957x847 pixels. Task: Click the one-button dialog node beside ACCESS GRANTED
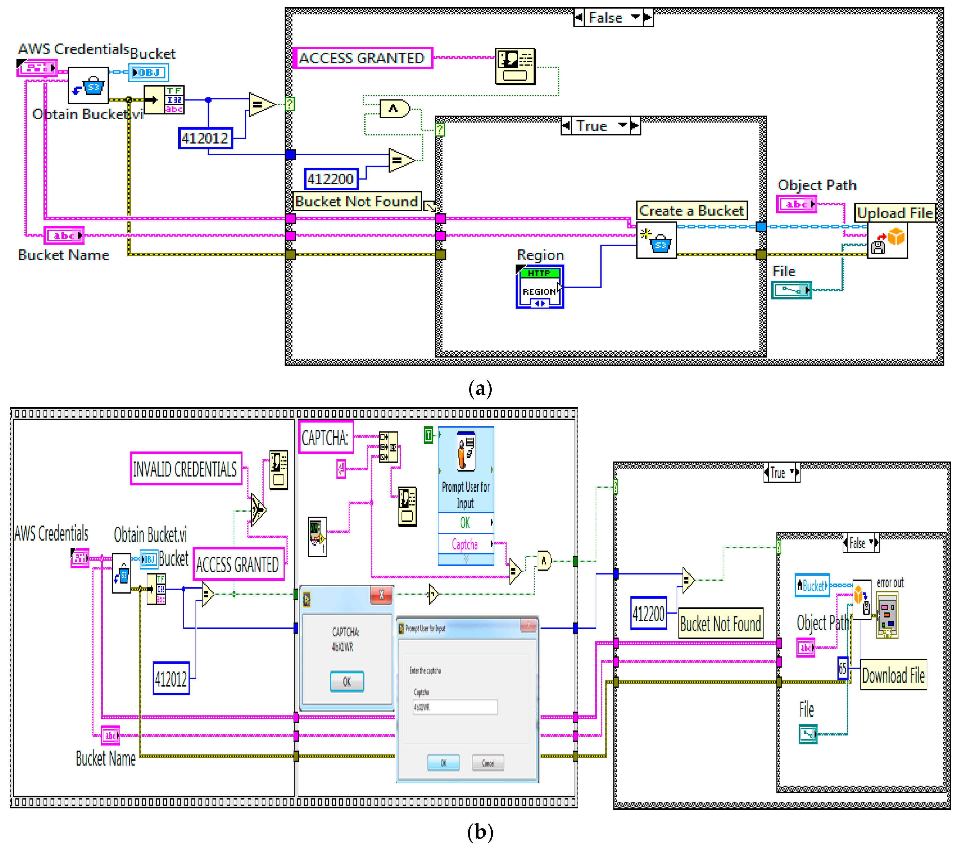[515, 66]
